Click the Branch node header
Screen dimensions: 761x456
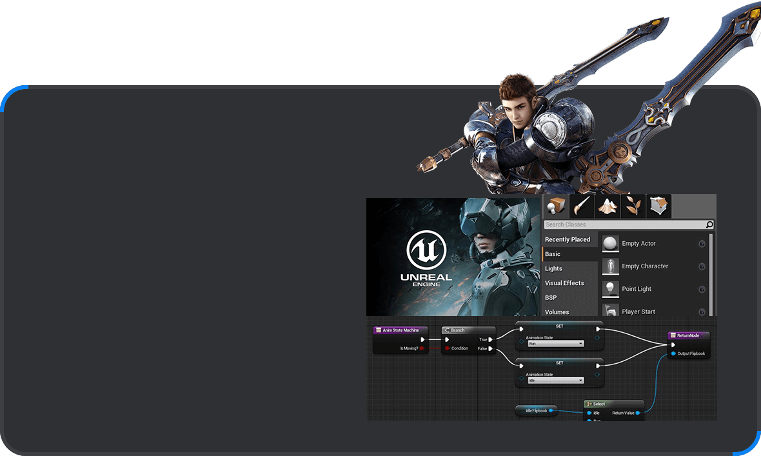point(464,330)
